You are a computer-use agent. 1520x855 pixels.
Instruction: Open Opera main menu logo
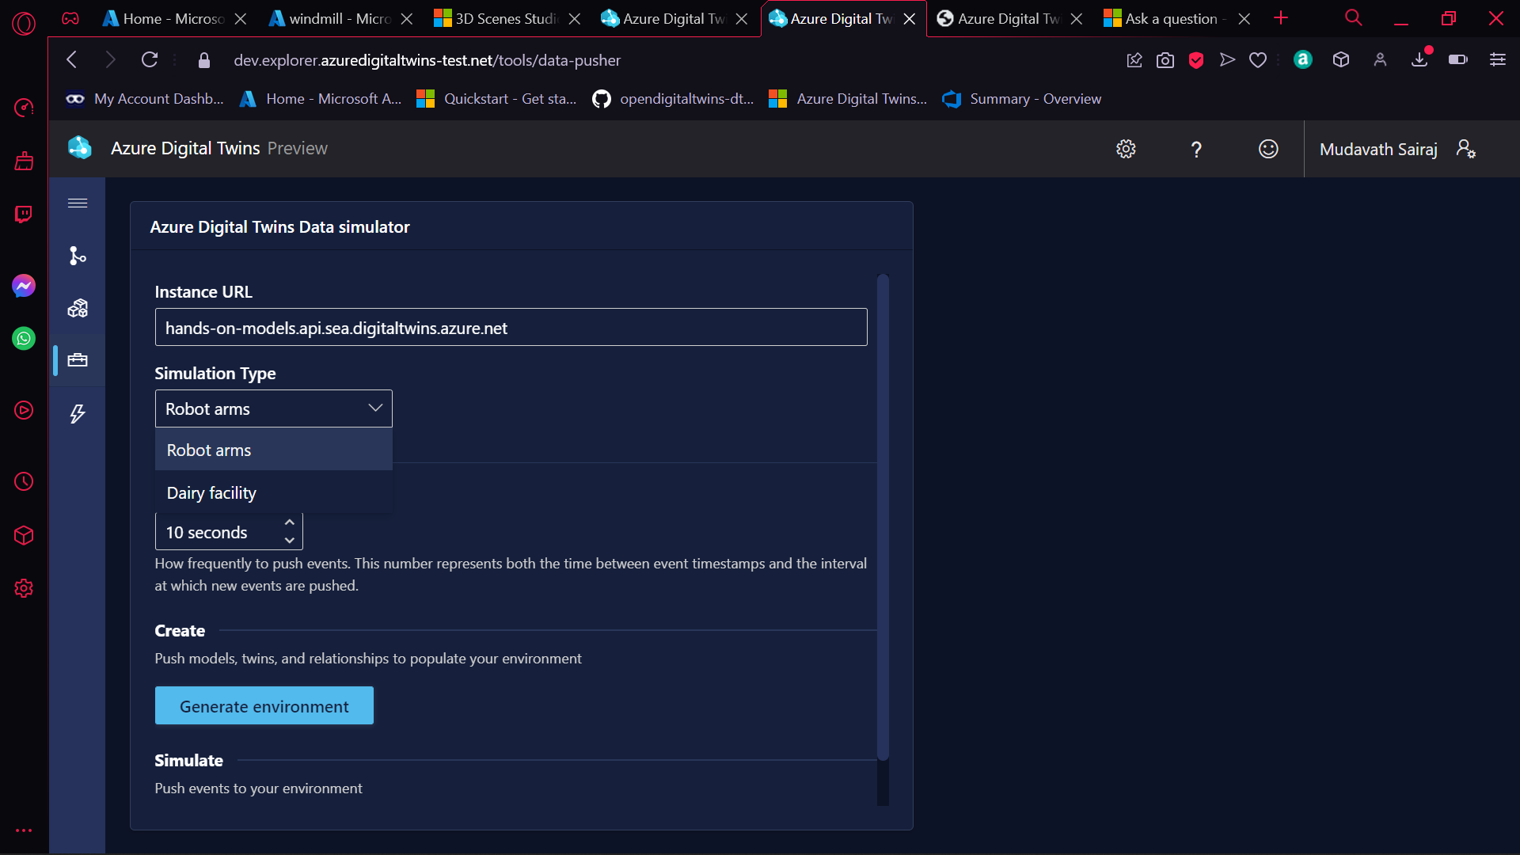click(24, 24)
